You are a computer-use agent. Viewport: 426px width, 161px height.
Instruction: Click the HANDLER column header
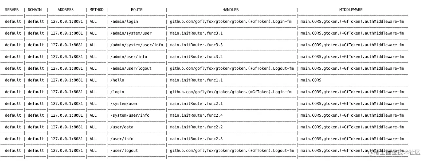[231, 10]
